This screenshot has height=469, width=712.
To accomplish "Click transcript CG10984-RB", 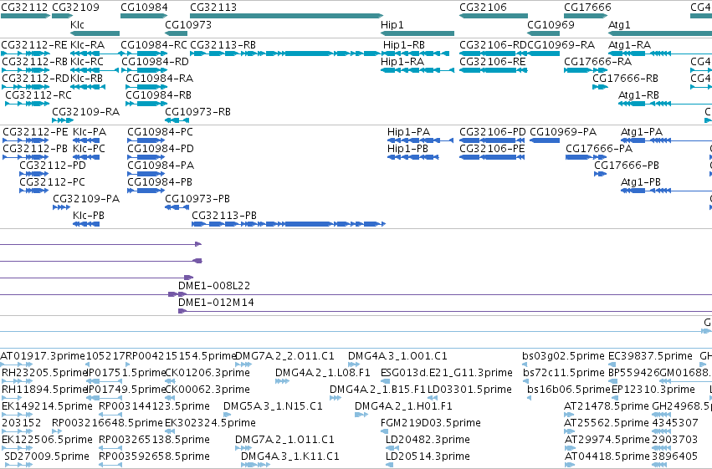I will click(x=158, y=95).
